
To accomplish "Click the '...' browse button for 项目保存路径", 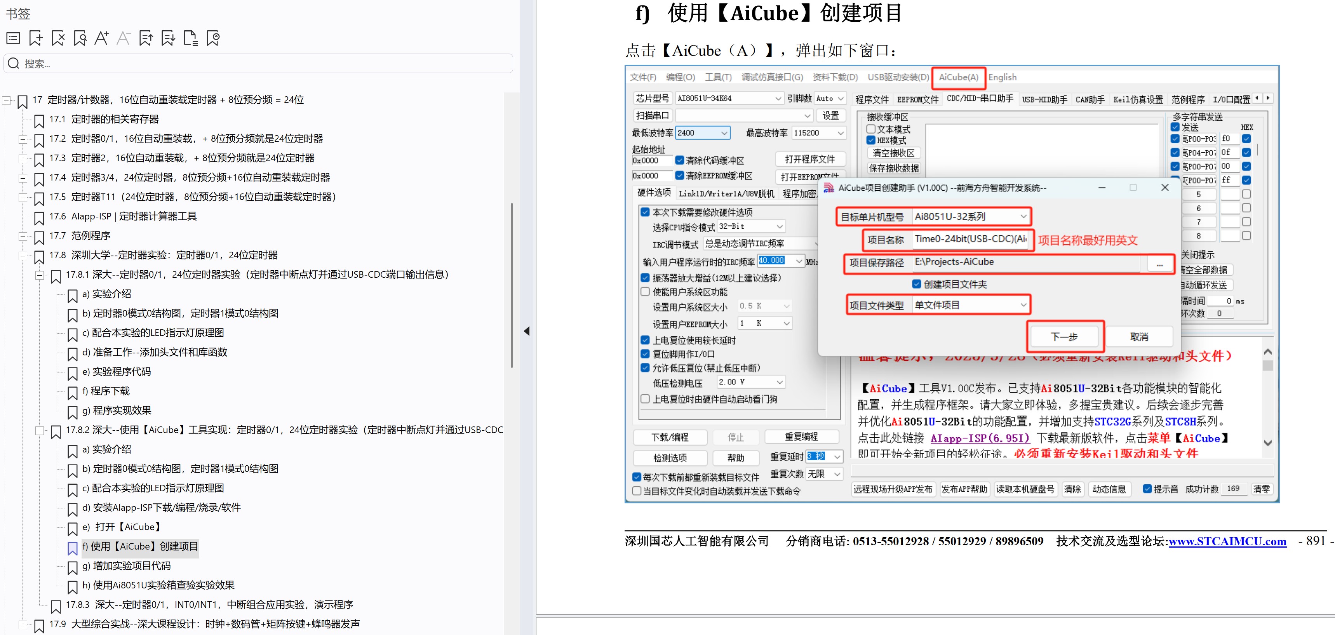I will pos(1159,264).
